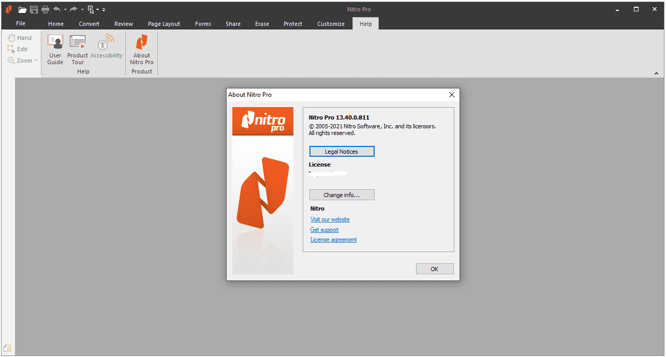This screenshot has width=666, height=357.
Task: Collapse the ribbon with the chevron
Action: (x=657, y=74)
